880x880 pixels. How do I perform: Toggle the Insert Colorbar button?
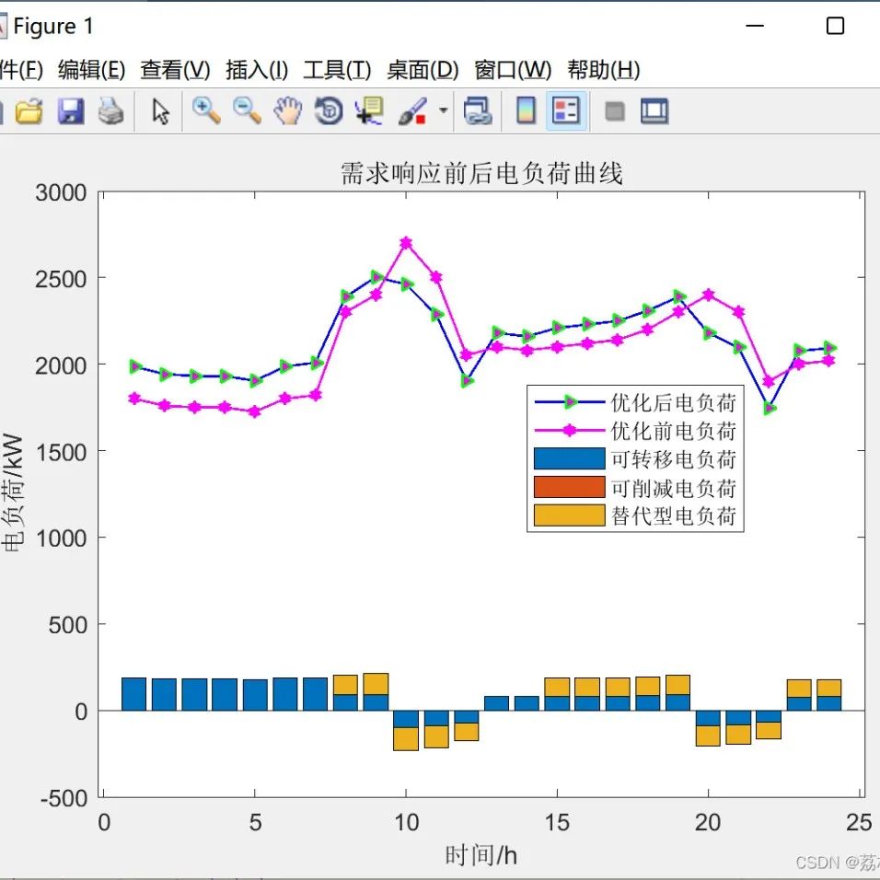[526, 110]
